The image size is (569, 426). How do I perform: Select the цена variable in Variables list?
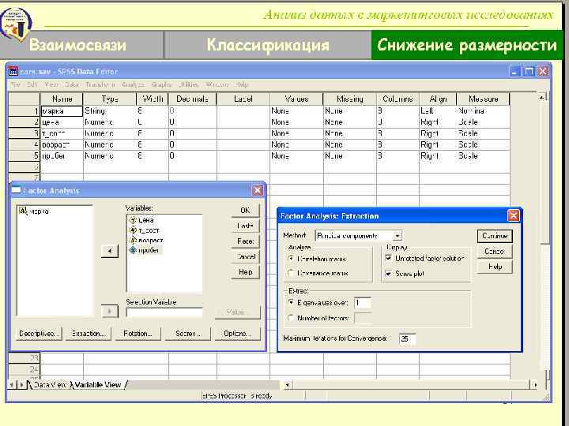145,219
